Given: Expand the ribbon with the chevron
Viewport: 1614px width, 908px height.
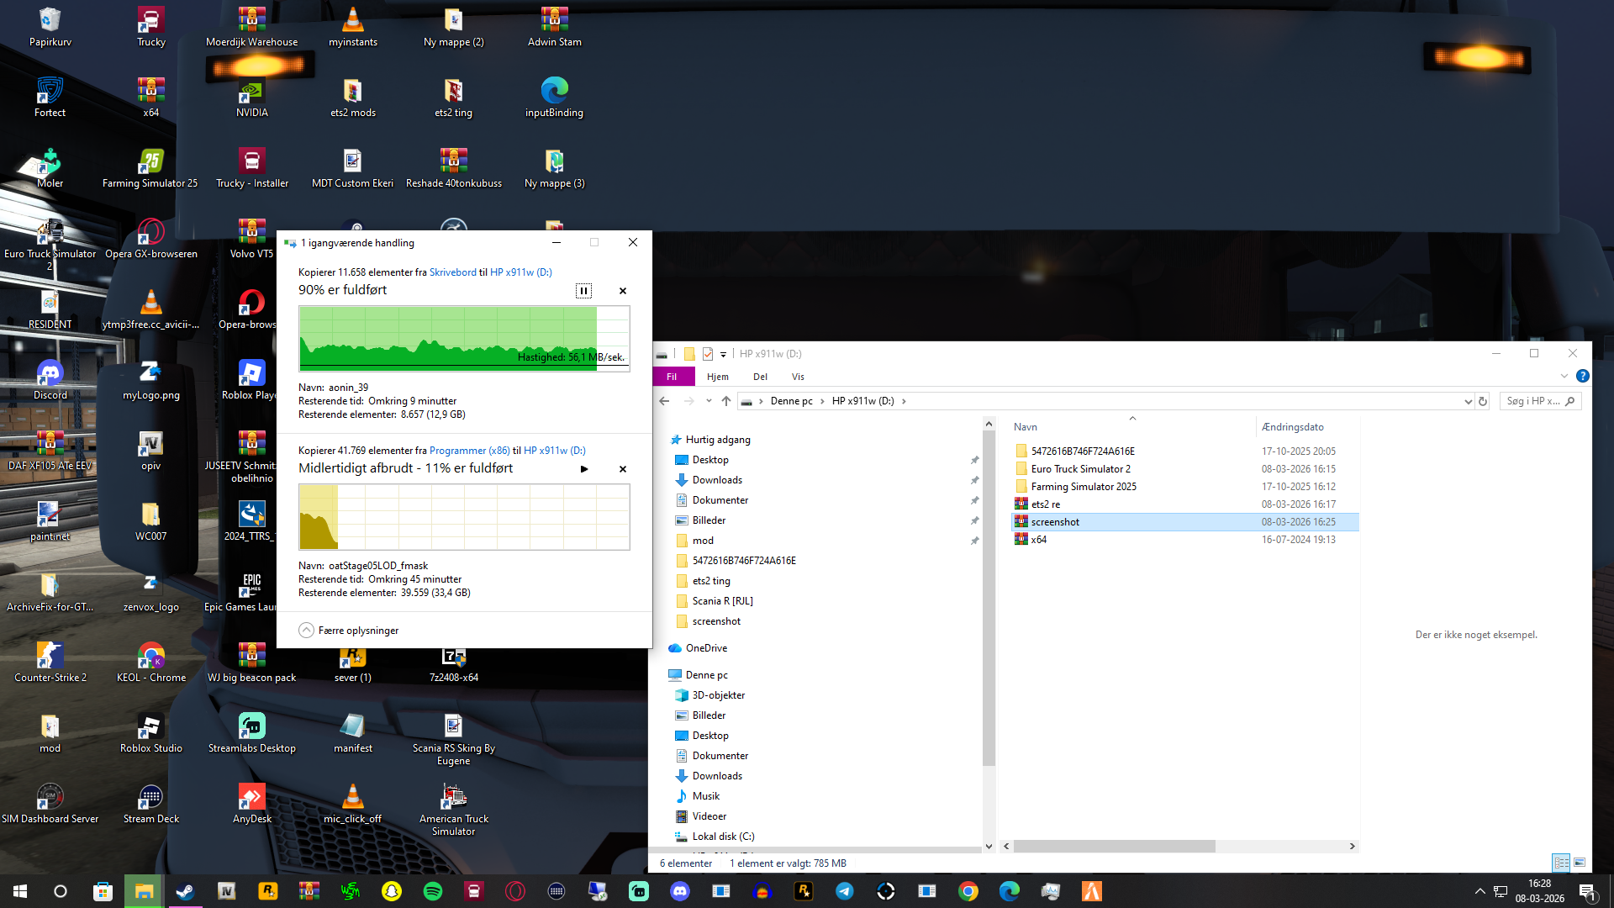Looking at the screenshot, I should [1564, 376].
